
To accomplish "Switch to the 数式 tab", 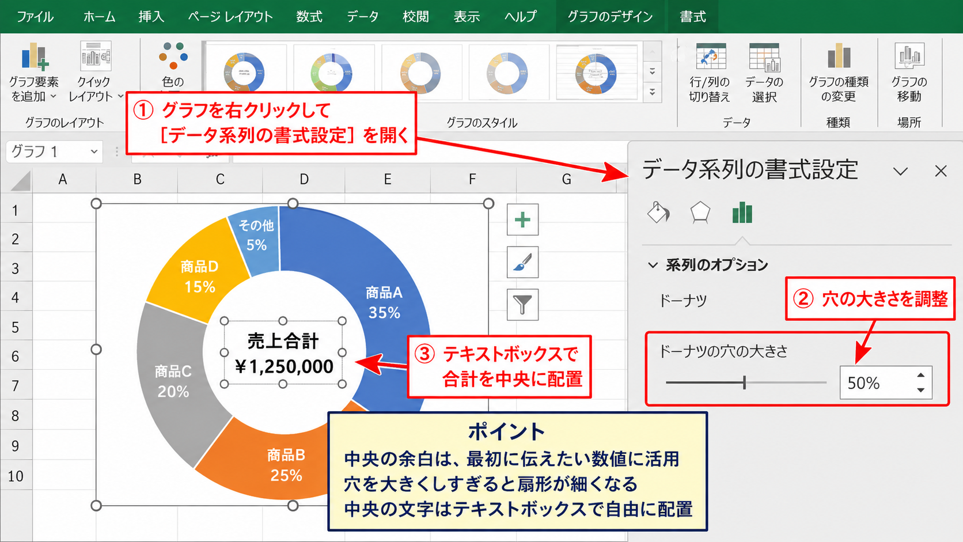I will pos(309,17).
